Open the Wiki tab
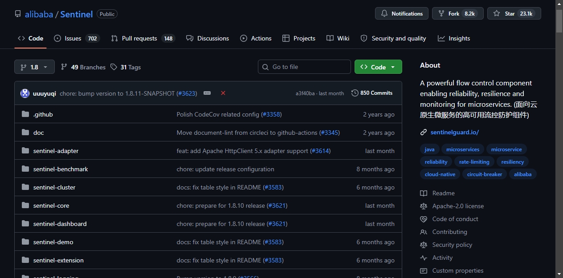The width and height of the screenshot is (563, 278). (x=338, y=38)
